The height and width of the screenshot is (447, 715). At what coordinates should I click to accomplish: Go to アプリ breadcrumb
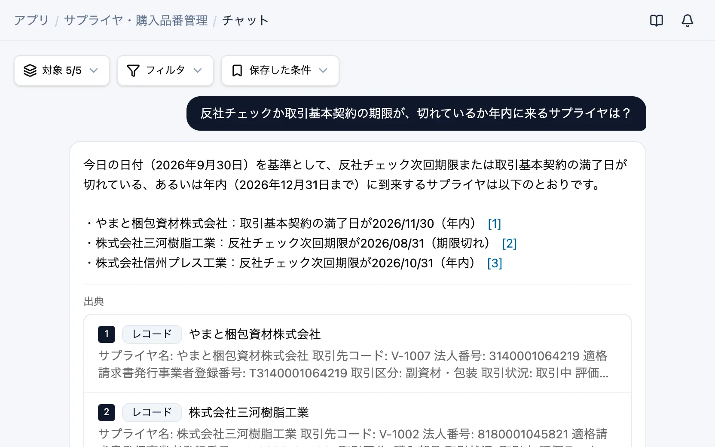pos(31,20)
